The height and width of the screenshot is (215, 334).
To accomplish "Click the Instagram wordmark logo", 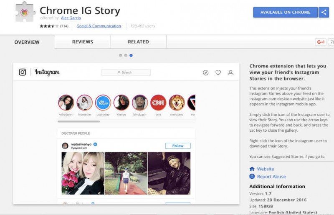I will tap(47, 72).
